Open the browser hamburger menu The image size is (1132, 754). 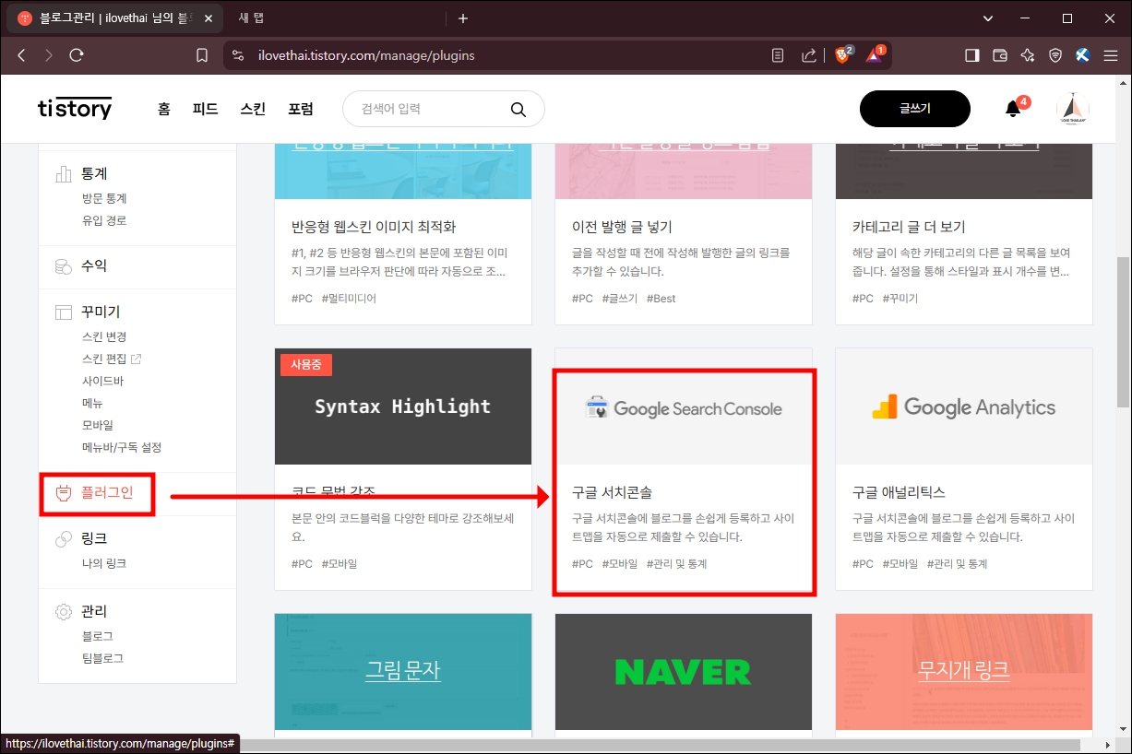point(1111,55)
